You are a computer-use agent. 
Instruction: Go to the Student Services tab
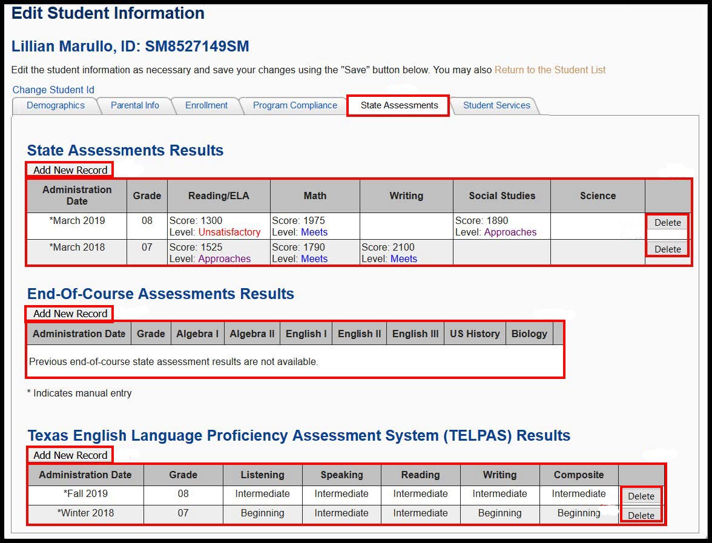(496, 105)
